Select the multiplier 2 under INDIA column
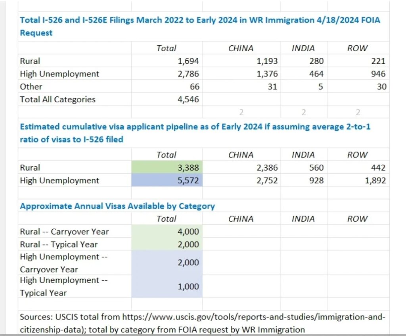 (x=304, y=112)
